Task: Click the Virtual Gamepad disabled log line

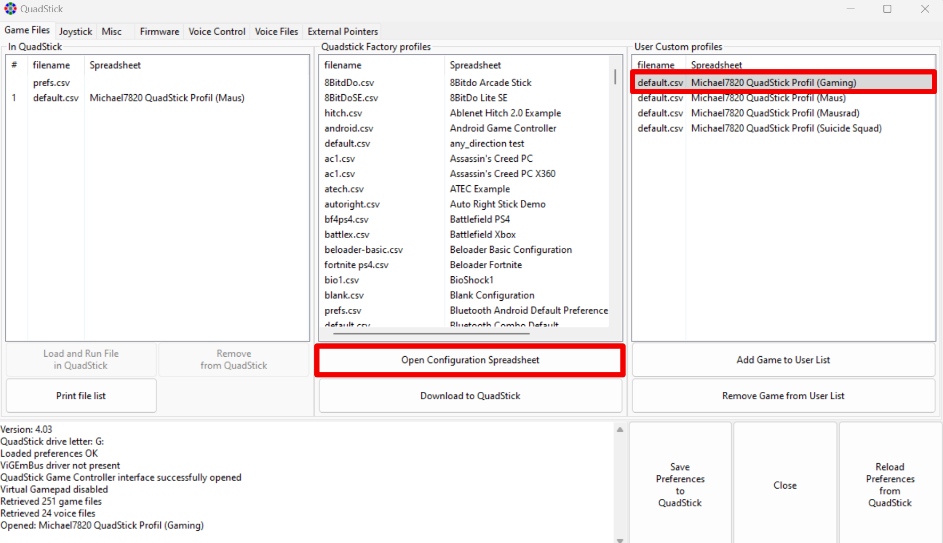Action: [54, 489]
